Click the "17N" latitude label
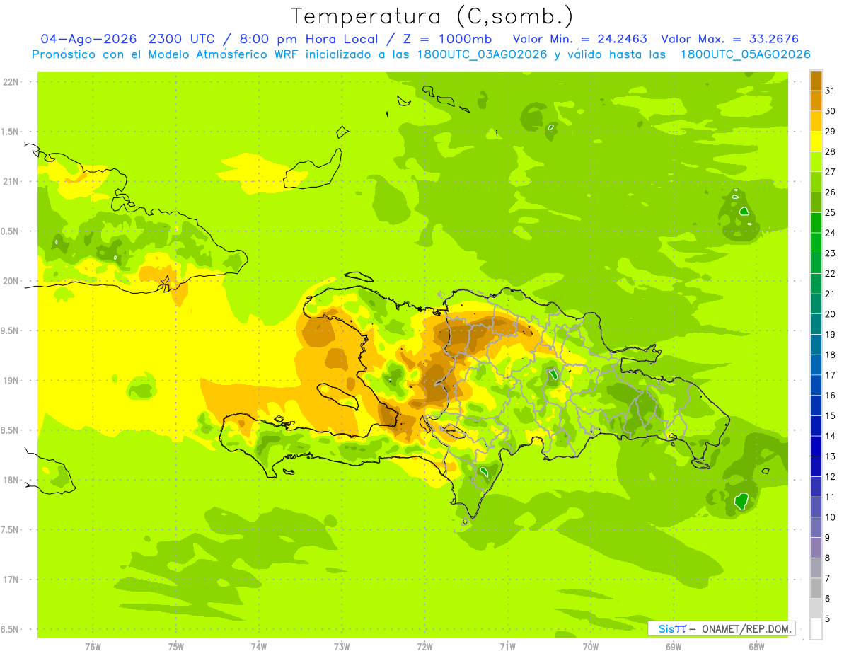Viewport: 849px width, 656px height. point(11,580)
